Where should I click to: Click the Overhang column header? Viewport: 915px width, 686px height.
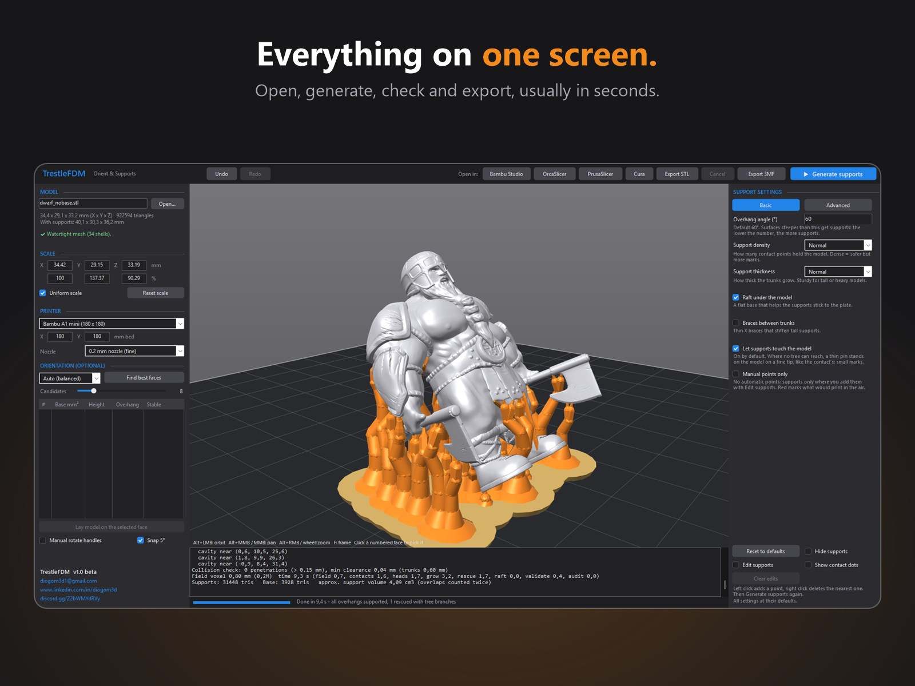pyautogui.click(x=128, y=405)
